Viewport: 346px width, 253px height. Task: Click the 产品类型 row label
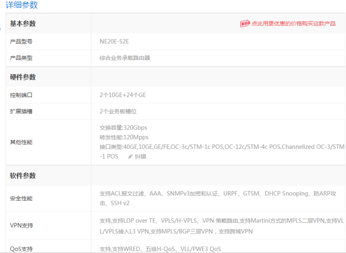[21, 58]
